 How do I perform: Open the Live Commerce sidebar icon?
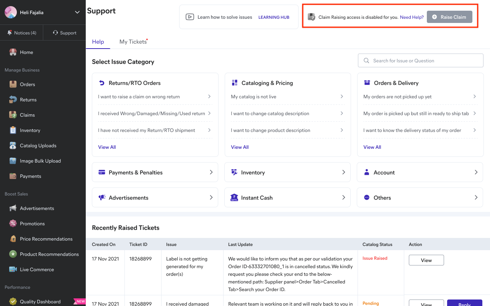click(13, 270)
